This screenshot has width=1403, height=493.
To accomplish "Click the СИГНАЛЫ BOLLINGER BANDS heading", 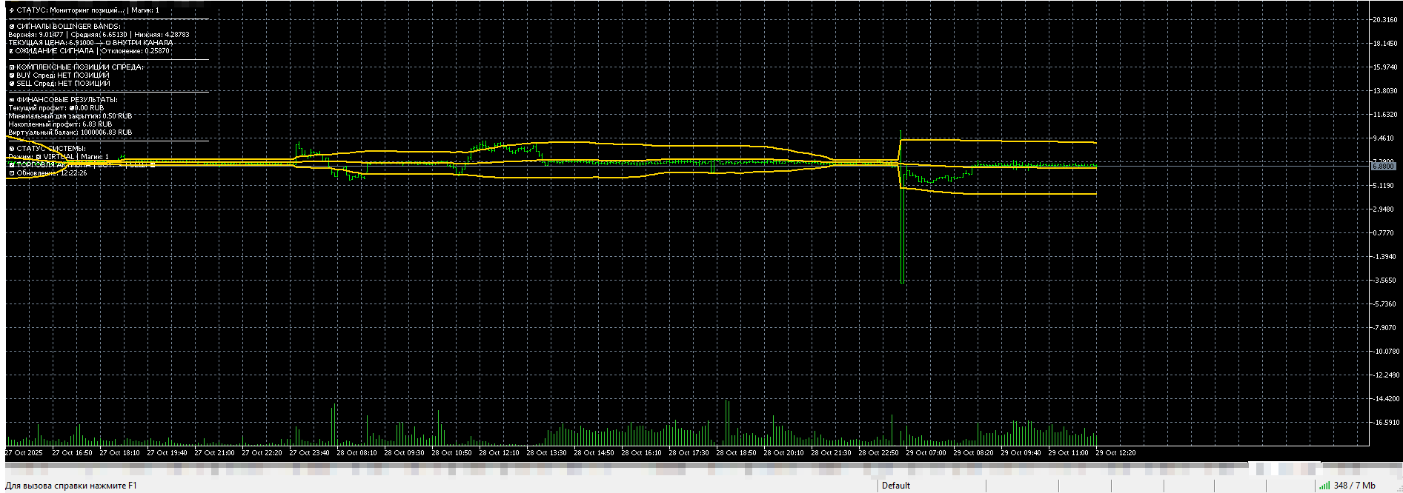I will 64,27.
